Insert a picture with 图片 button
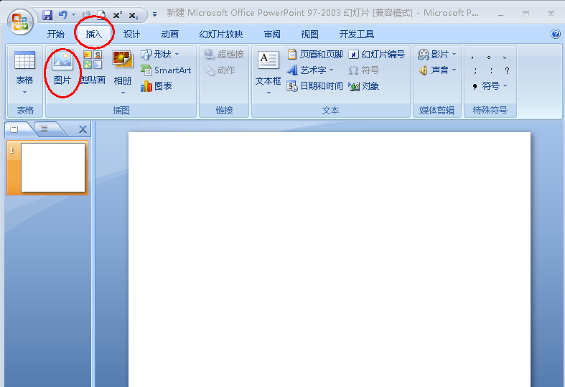Screen dimensions: 565x387 62,69
